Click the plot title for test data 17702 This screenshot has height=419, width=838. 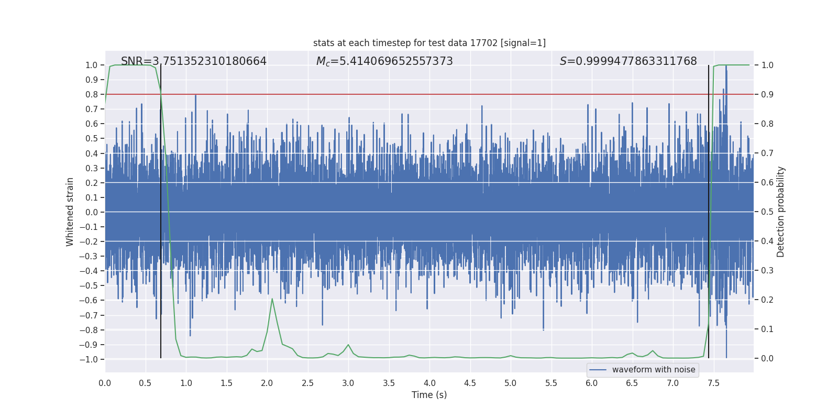tap(429, 43)
